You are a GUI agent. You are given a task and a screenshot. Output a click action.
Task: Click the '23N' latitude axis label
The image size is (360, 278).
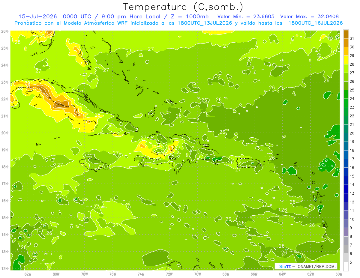[4, 82]
